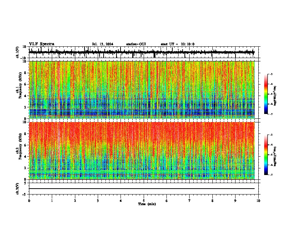Image resolution: width=291 pixels, height=225 pixels.
Task: Click the "start UT = 22:10:0" header text
Action: click(177, 44)
